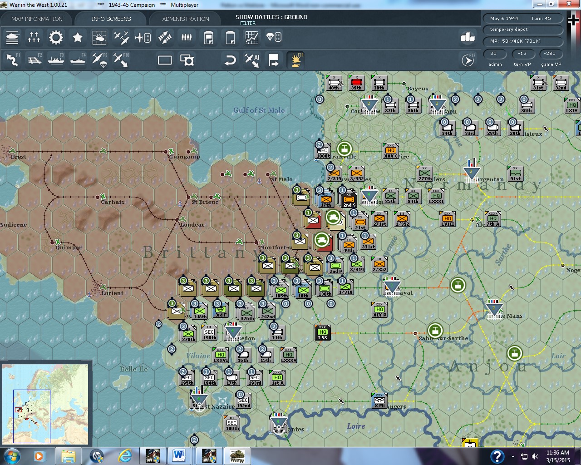Viewport: 581px width, 465px height.
Task: Open the manpower soldiers icon
Action: click(187, 37)
